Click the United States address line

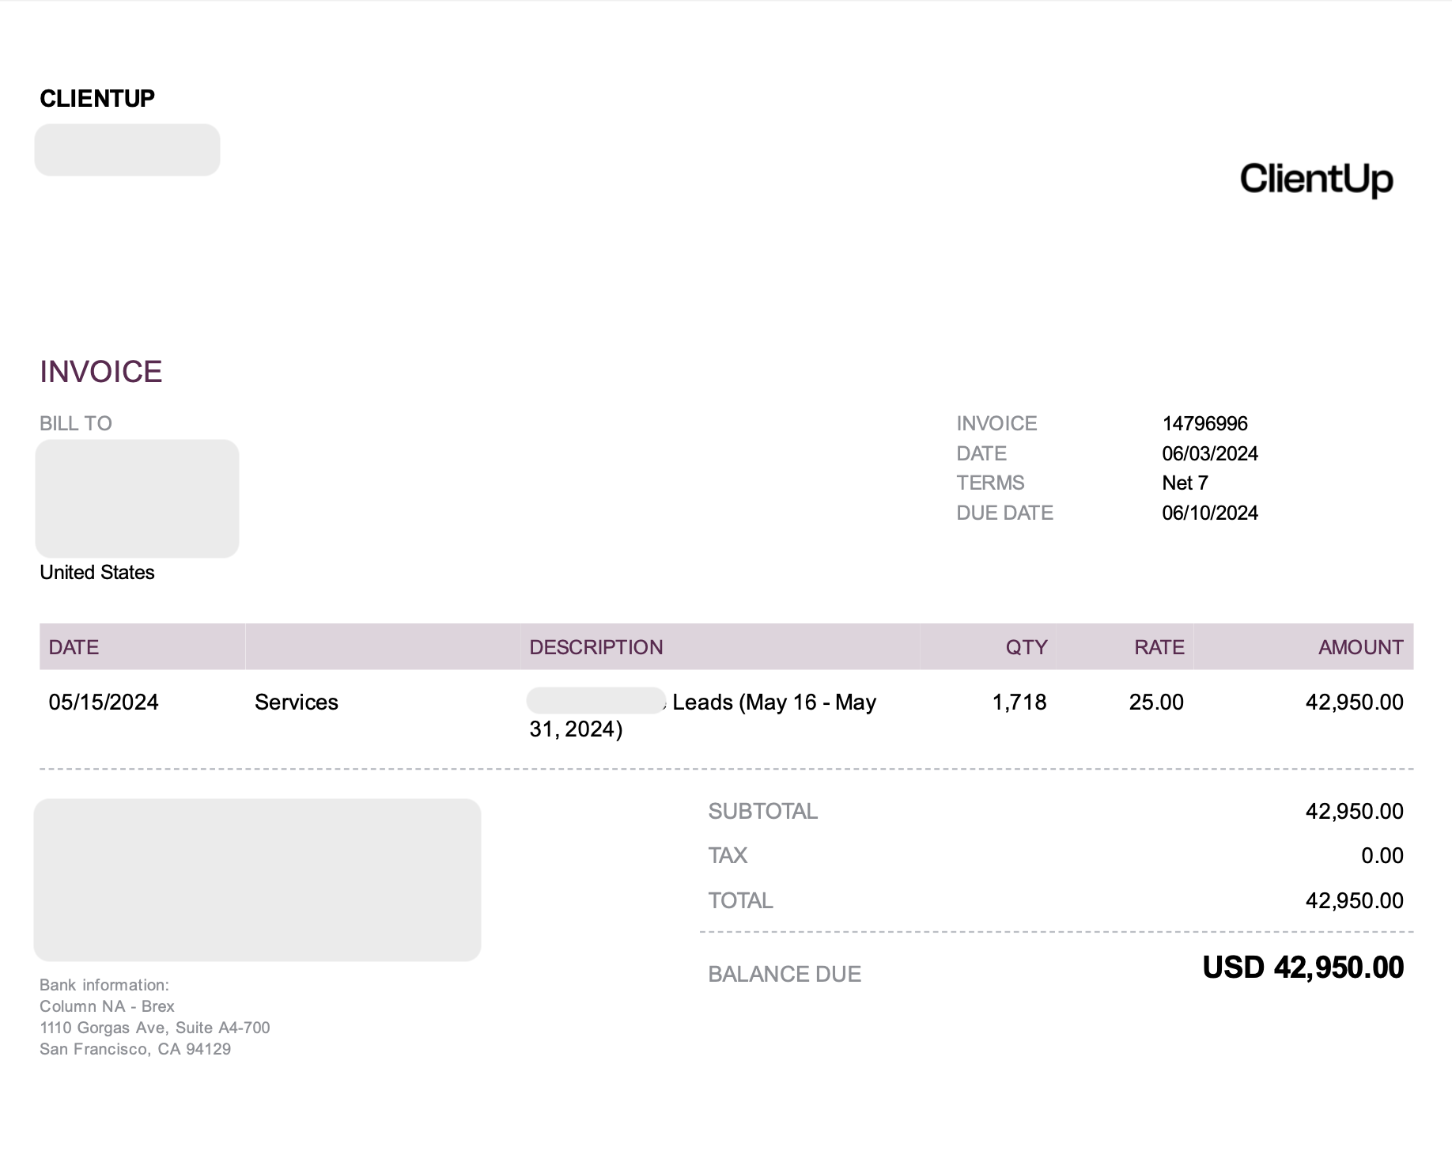97,573
